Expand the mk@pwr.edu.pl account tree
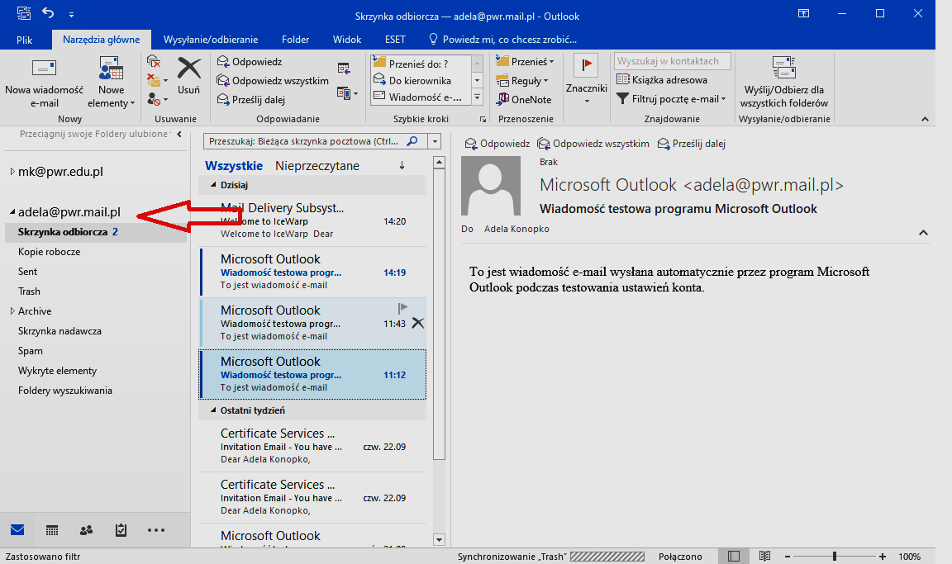The image size is (952, 564). coord(12,172)
